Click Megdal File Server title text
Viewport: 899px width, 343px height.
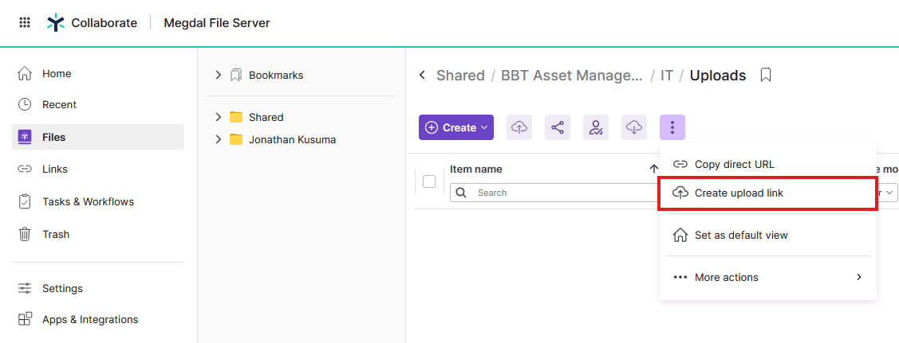click(x=217, y=23)
